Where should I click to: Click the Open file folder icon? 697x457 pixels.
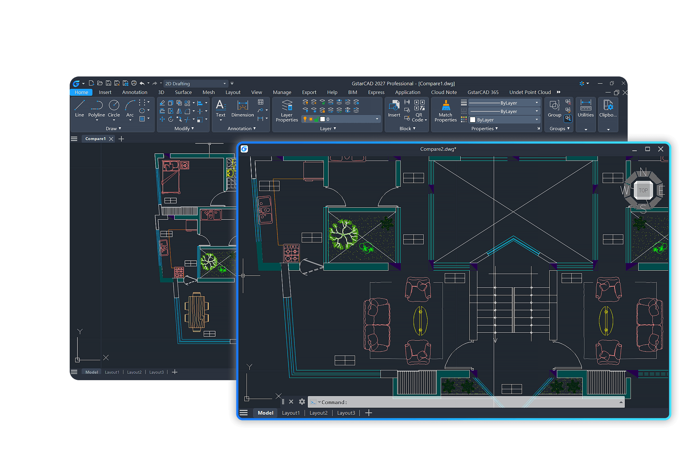(x=100, y=83)
